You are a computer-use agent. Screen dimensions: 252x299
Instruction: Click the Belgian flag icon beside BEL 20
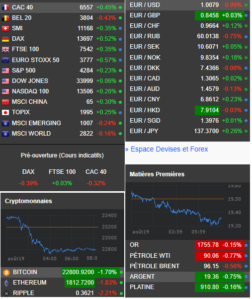(x=5, y=18)
